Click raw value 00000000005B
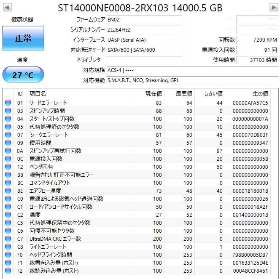Viewport: 280px width, 279px height. click(250, 159)
